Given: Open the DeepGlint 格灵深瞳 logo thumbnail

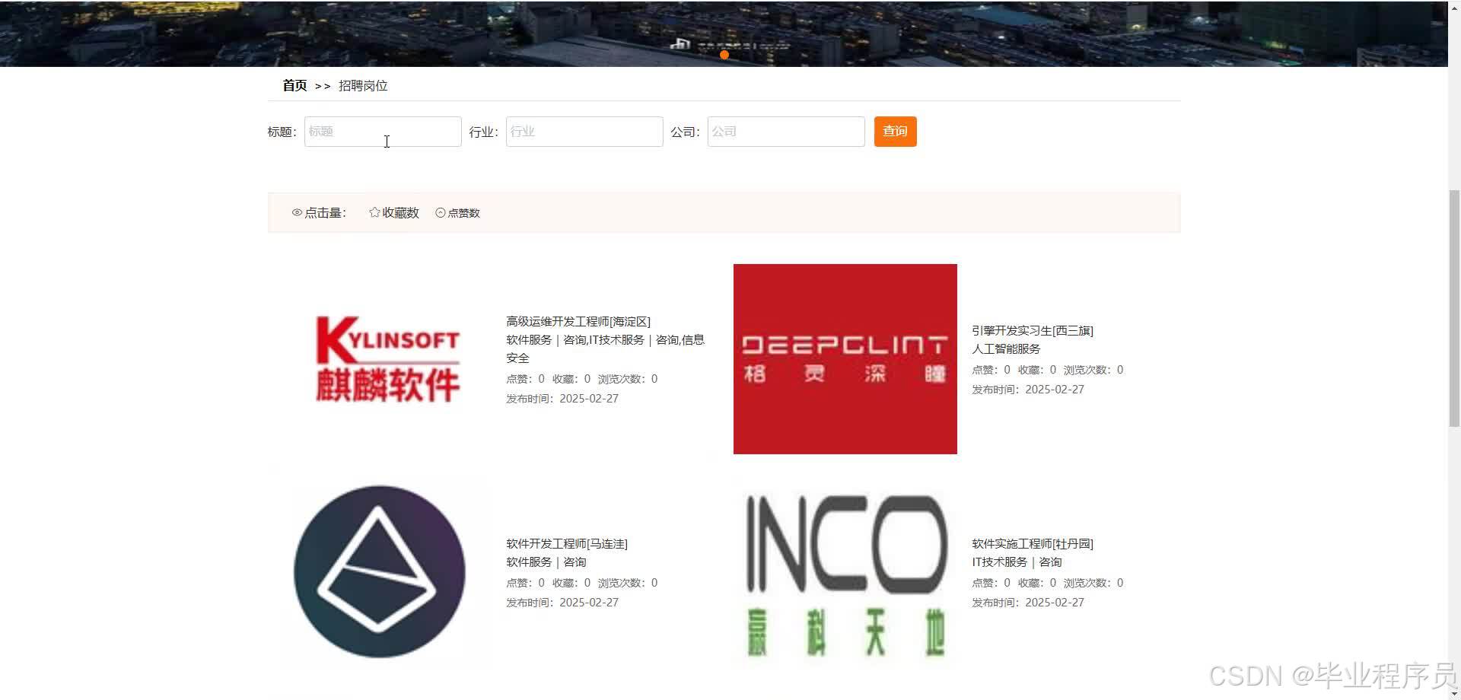Looking at the screenshot, I should pyautogui.click(x=845, y=359).
